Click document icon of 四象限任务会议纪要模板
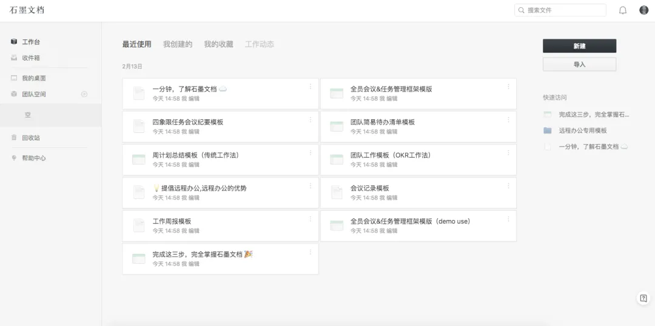The image size is (655, 326). [139, 126]
